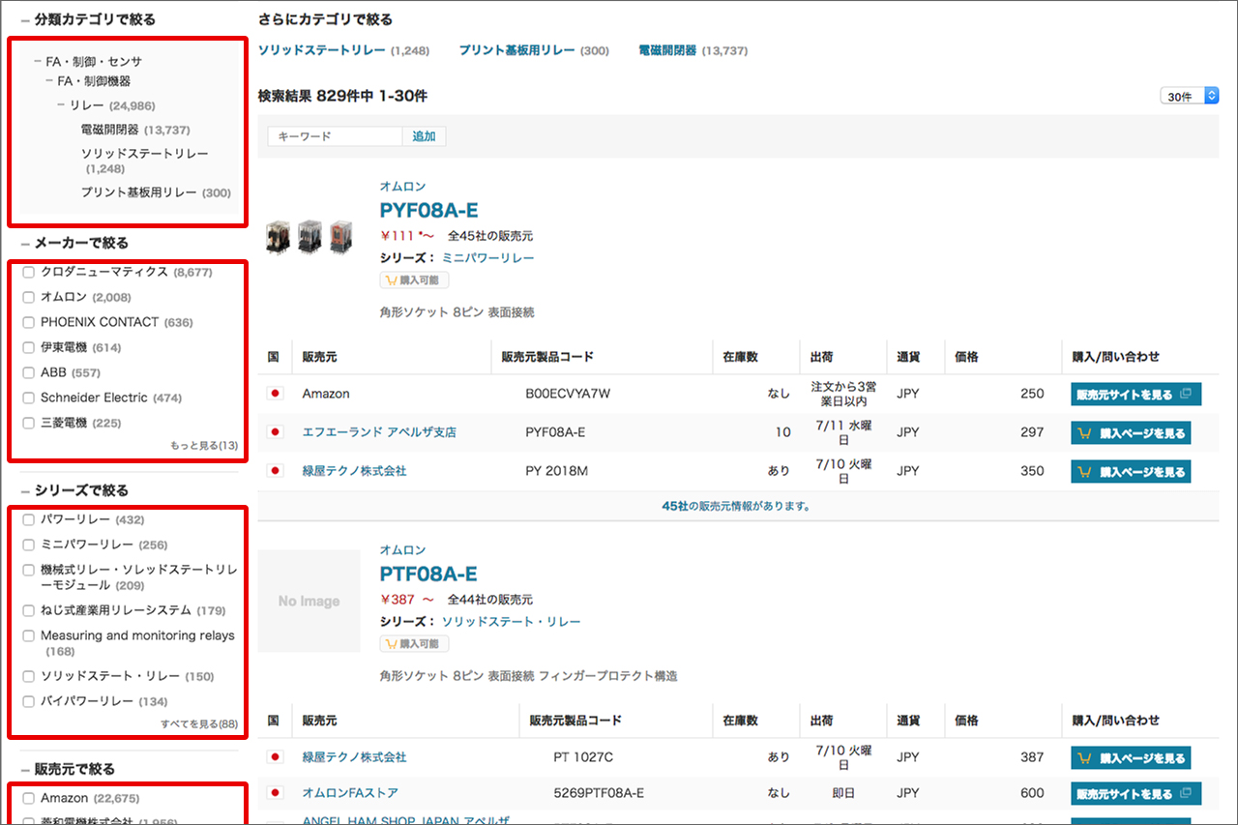This screenshot has height=825, width=1238.
Task: Click Japan flag icon in Amazon row
Action: click(x=275, y=394)
